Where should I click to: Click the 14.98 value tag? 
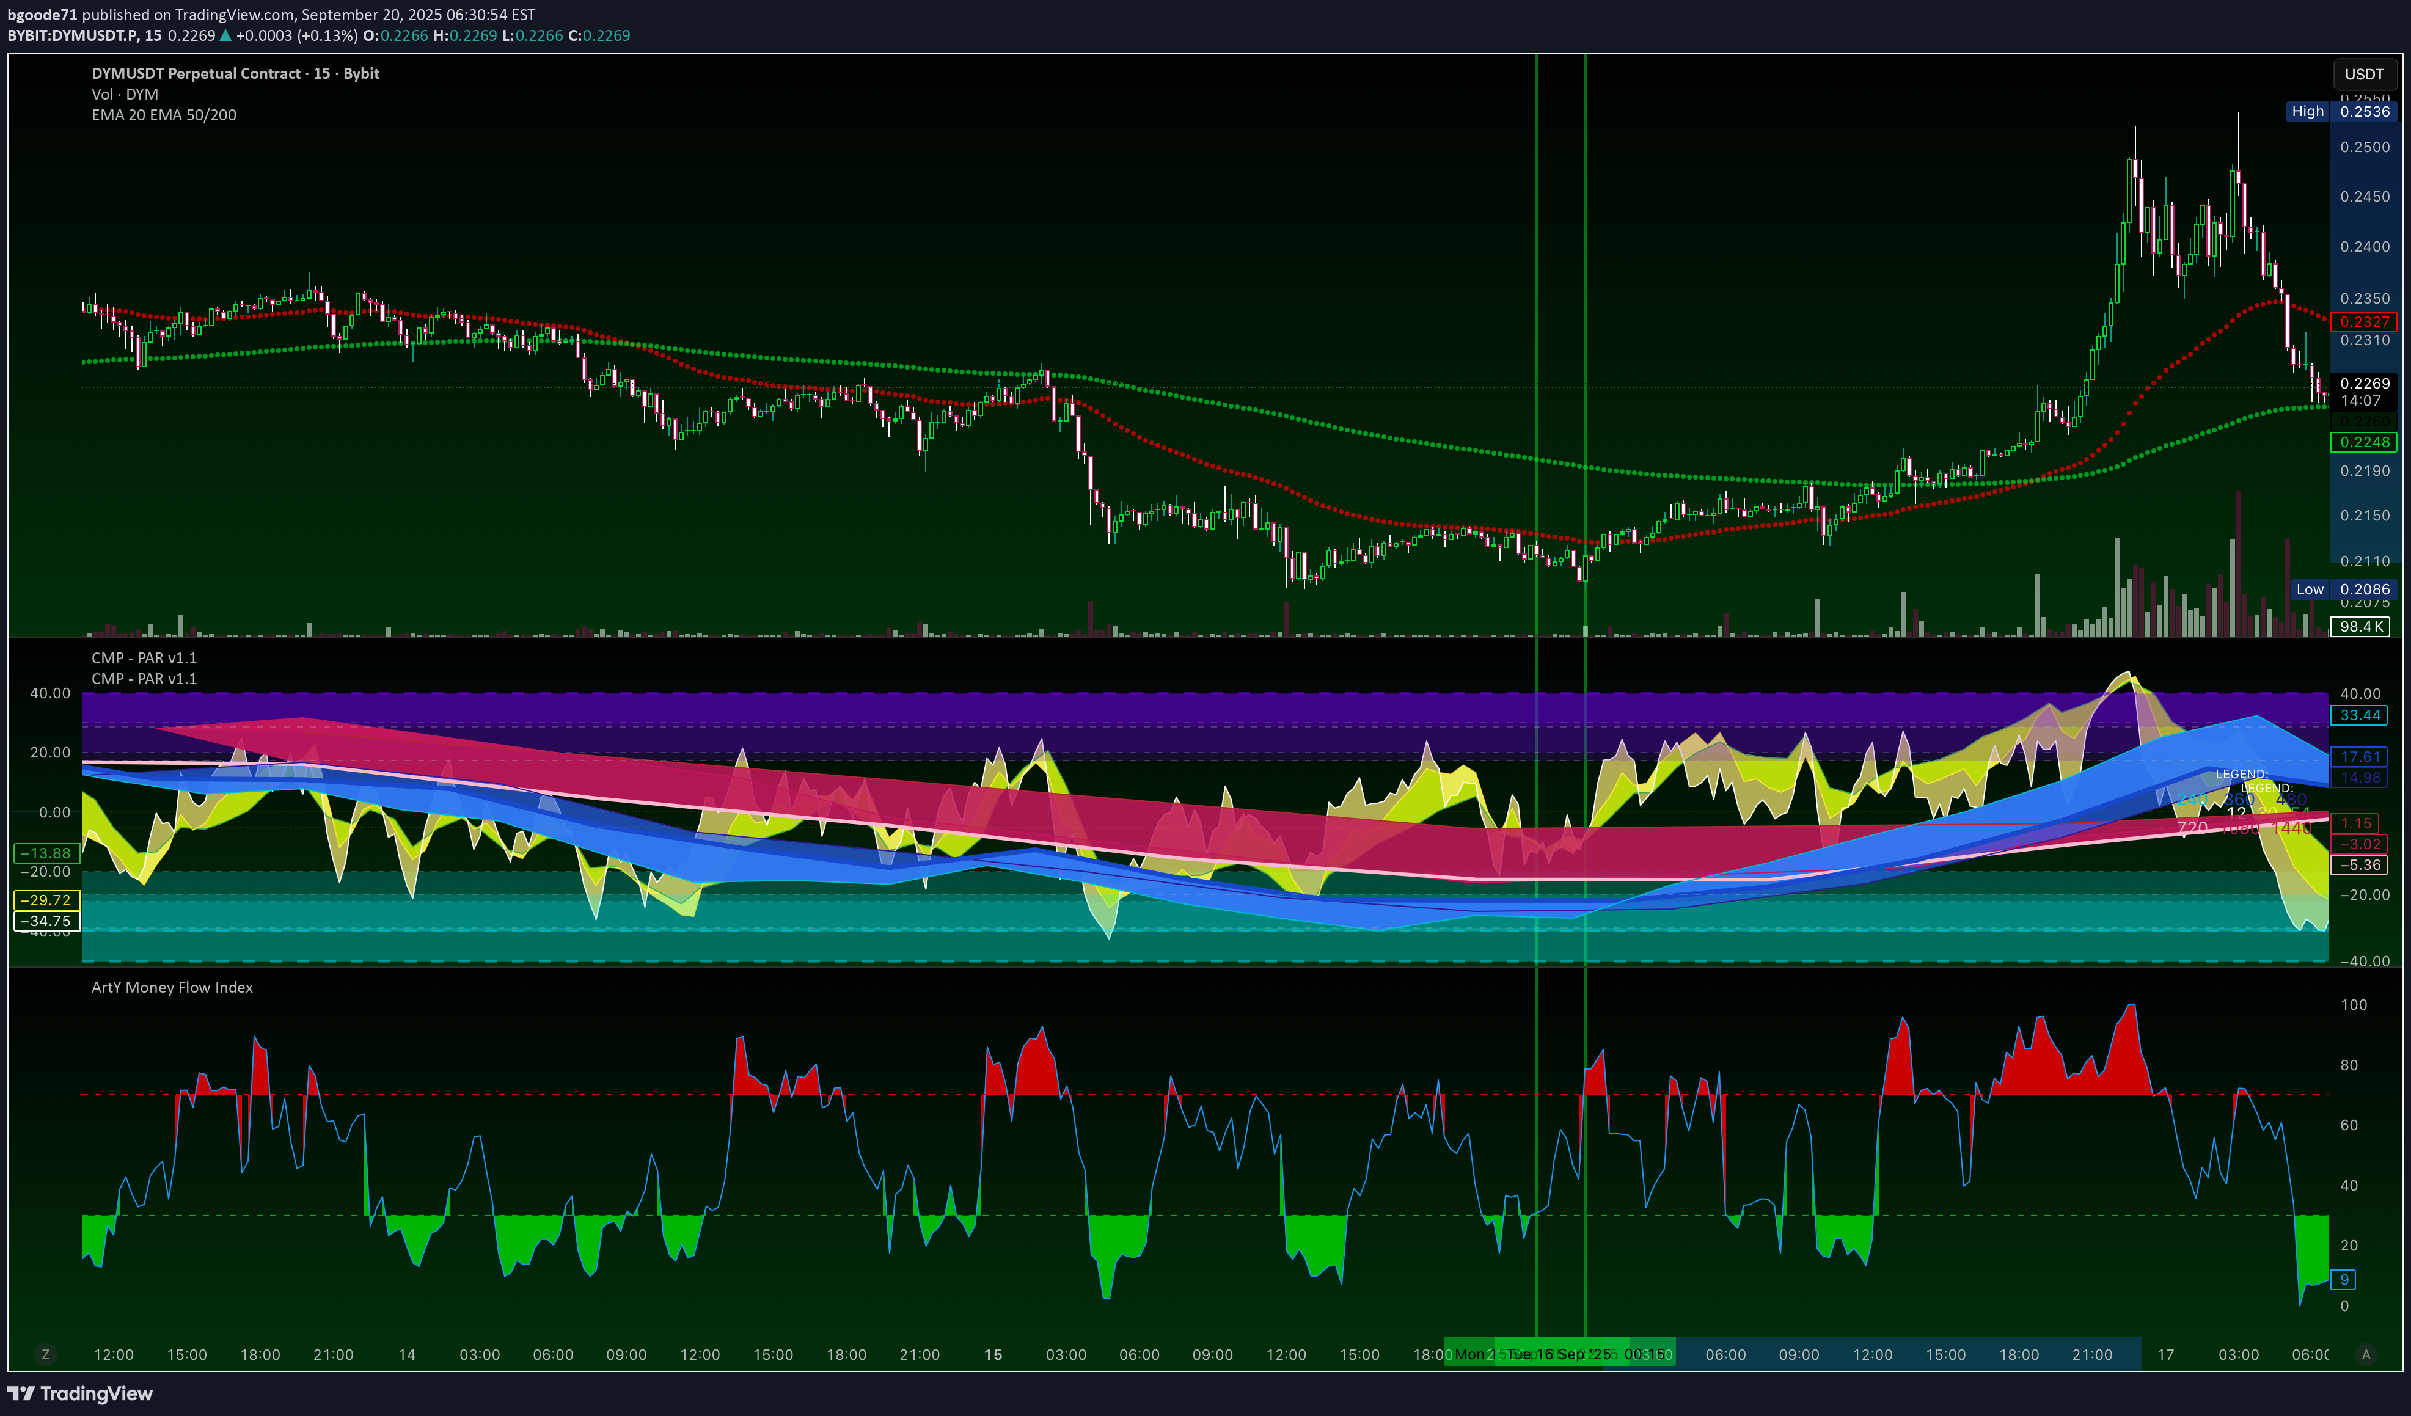2360,778
